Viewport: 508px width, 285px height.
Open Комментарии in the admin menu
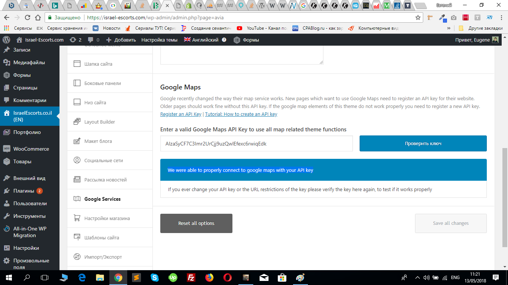coord(30,100)
